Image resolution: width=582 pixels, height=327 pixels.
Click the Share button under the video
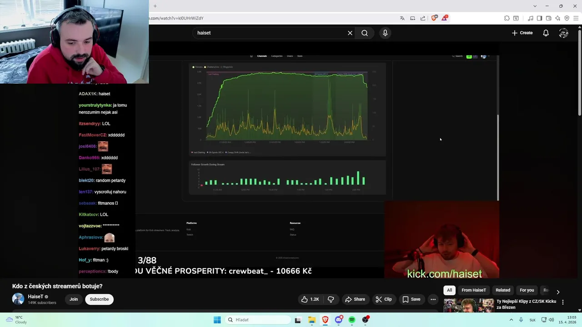[x=355, y=299]
